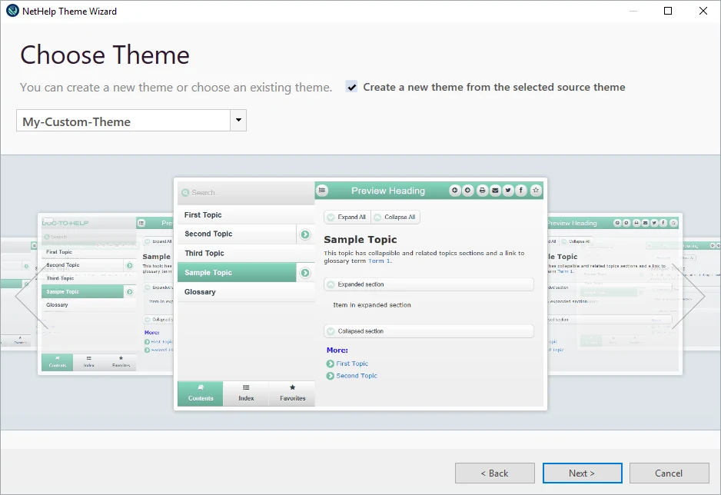Screen dimensions: 721x495
Task: Click the Search box in preview
Action: pyautogui.click(x=246, y=193)
